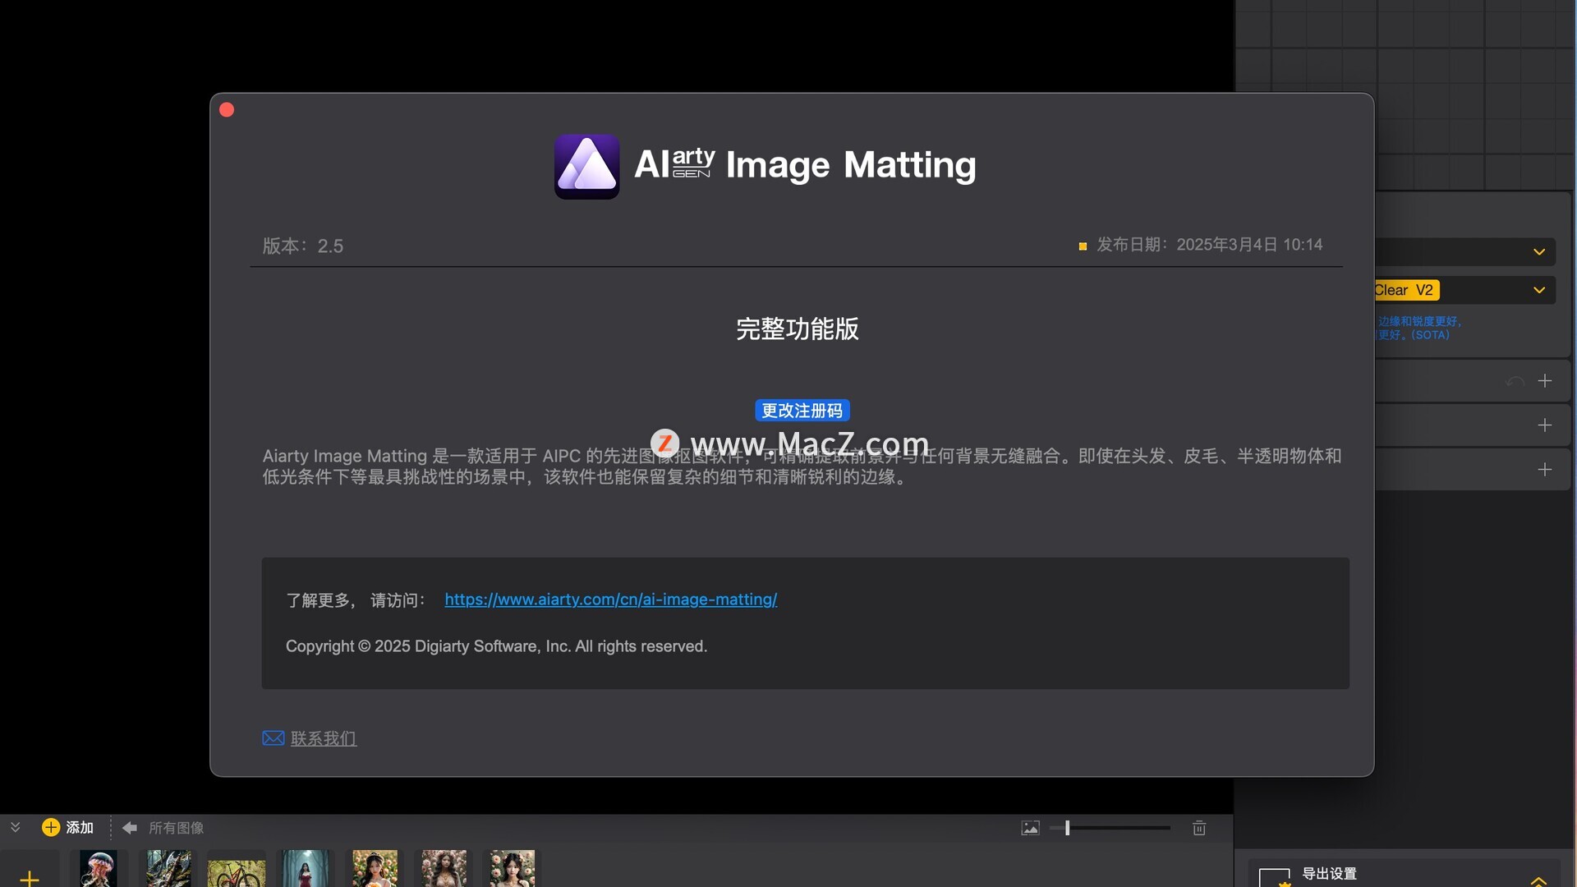Open the first dropdown in right panel
The width and height of the screenshot is (1577, 887).
1467,252
